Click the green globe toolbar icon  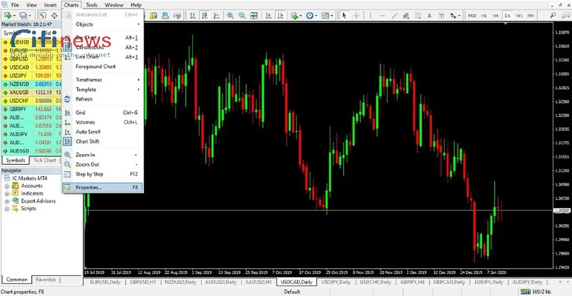177,15
